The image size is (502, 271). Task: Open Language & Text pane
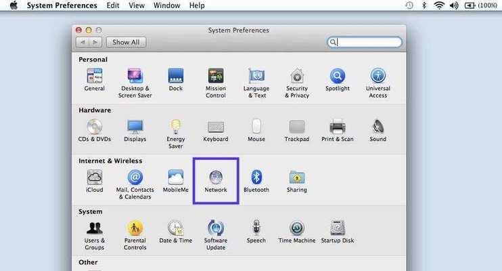(x=256, y=83)
